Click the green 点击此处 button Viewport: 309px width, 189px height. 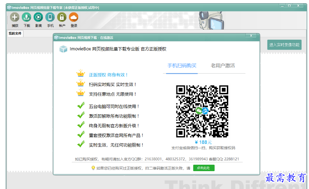(204, 168)
